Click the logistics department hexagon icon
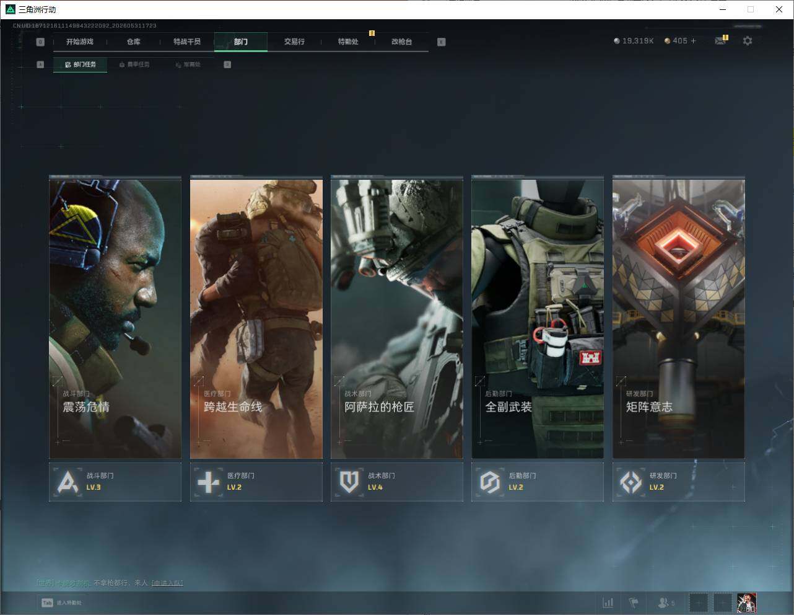This screenshot has height=615, width=794. point(490,482)
